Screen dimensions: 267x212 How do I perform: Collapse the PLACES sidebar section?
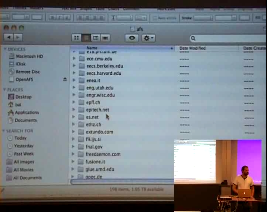(4, 89)
